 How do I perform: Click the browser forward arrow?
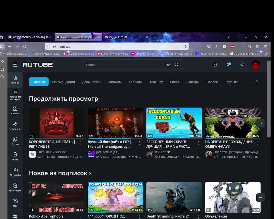(x=17, y=47)
